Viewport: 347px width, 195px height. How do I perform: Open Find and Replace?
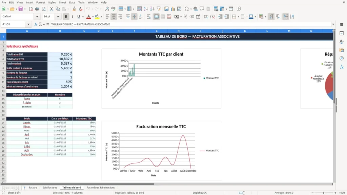[x=107, y=9]
